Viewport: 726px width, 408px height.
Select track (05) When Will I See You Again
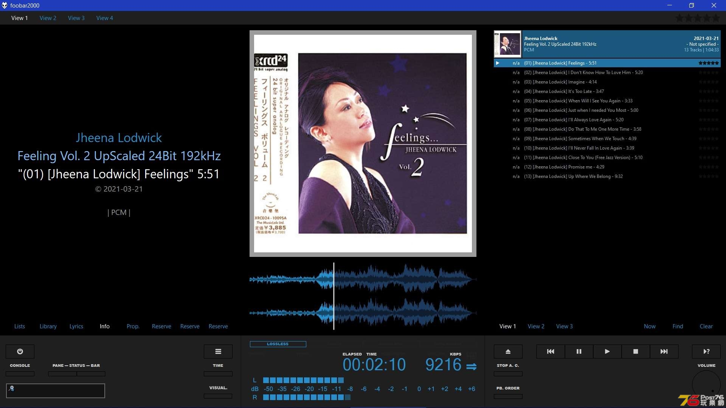[607, 101]
